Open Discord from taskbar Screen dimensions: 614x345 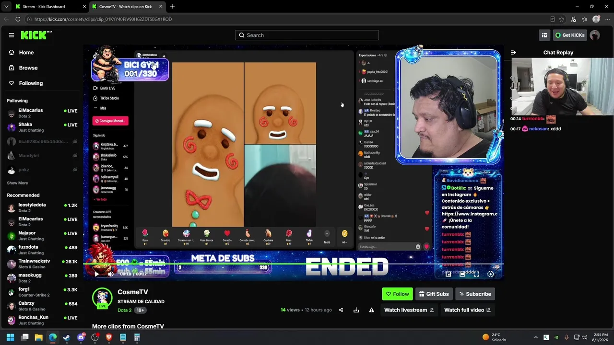[81, 337]
